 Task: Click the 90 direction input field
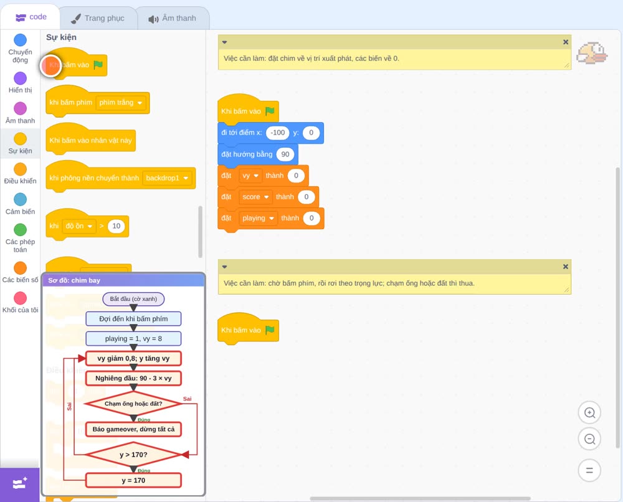tap(285, 154)
